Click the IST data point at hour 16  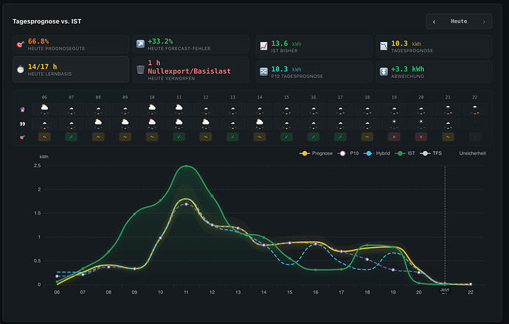pos(316,270)
